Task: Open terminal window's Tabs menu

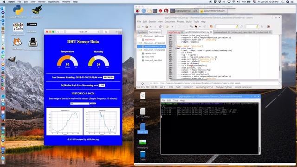Action: click(175, 100)
